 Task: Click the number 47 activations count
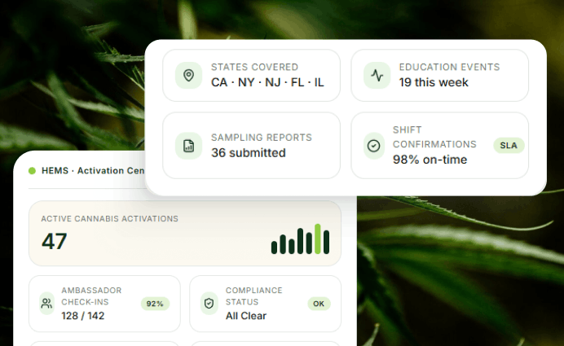tap(55, 241)
